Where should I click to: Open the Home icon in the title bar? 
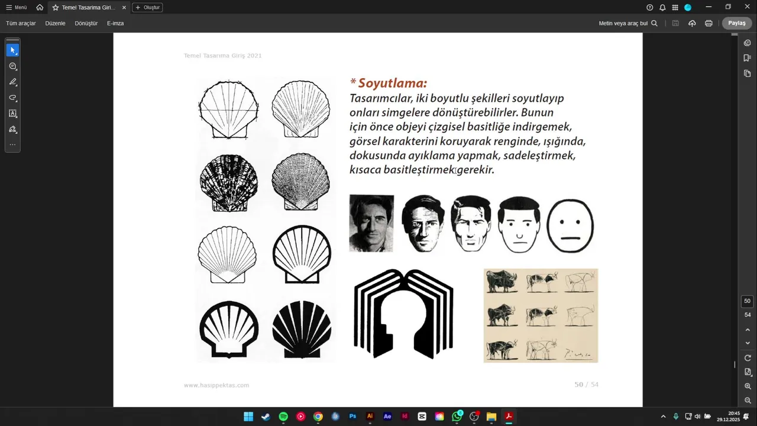[x=40, y=7]
